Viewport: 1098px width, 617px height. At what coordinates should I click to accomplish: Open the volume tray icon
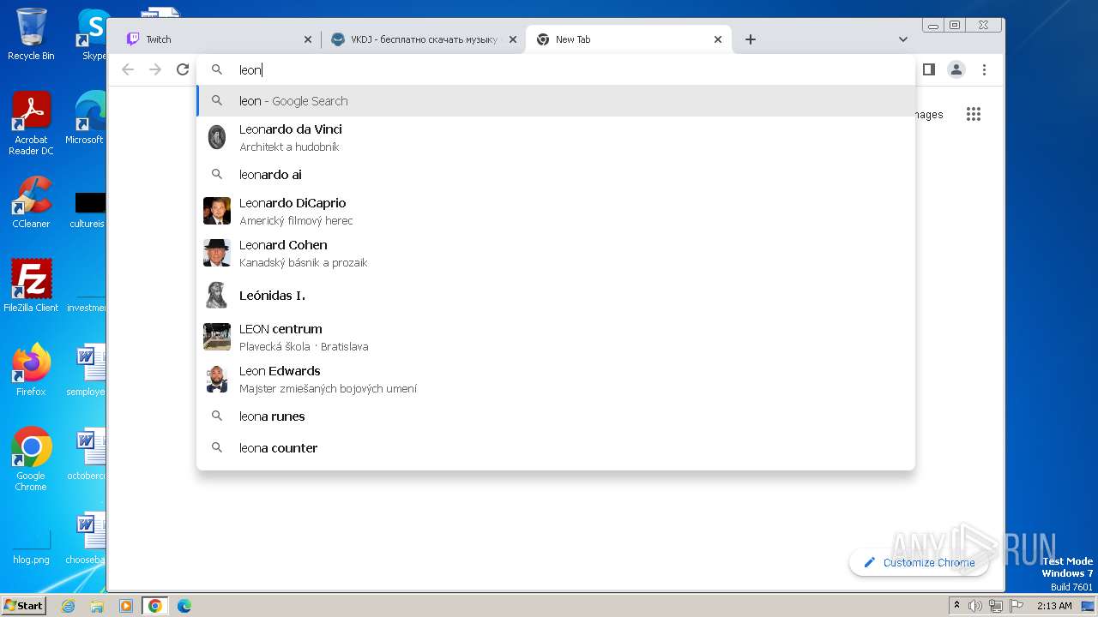(975, 606)
